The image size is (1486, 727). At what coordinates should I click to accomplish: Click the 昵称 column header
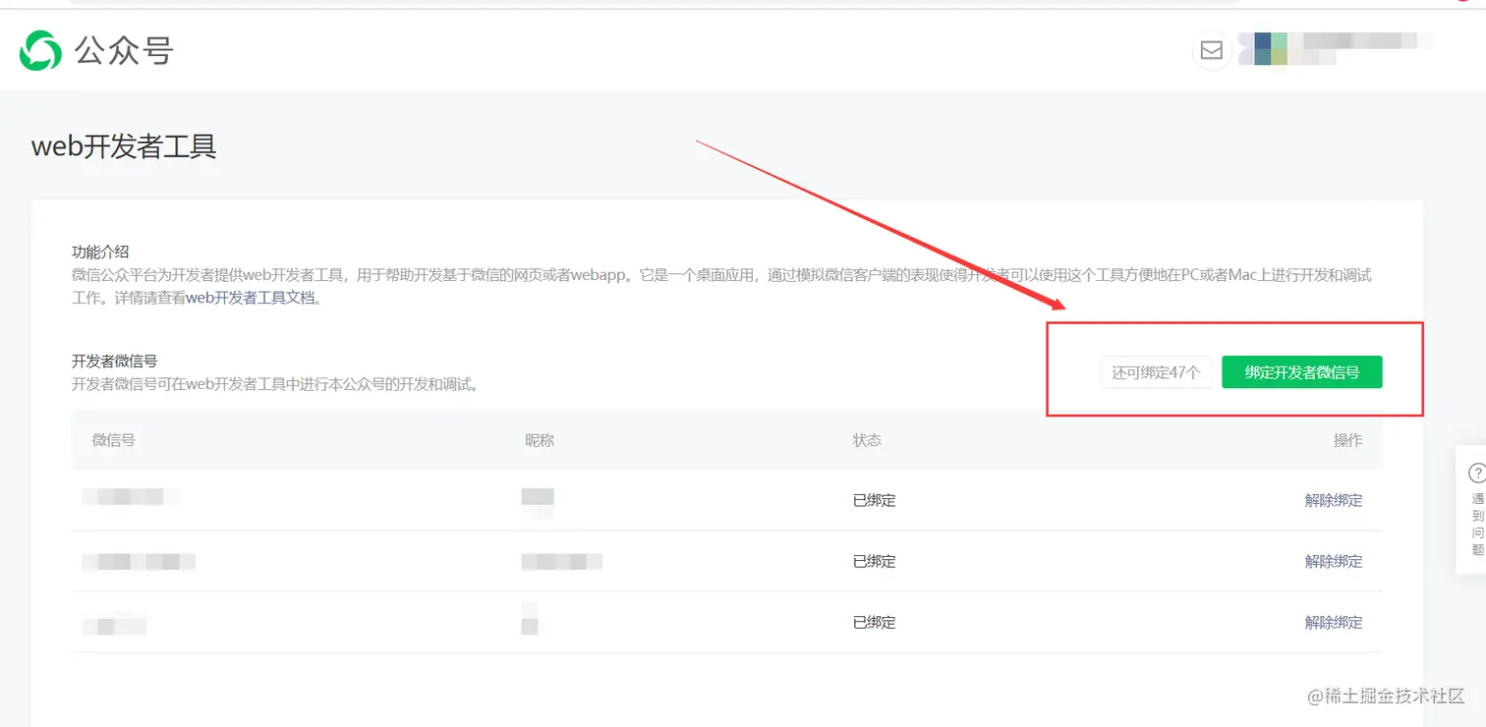[540, 440]
